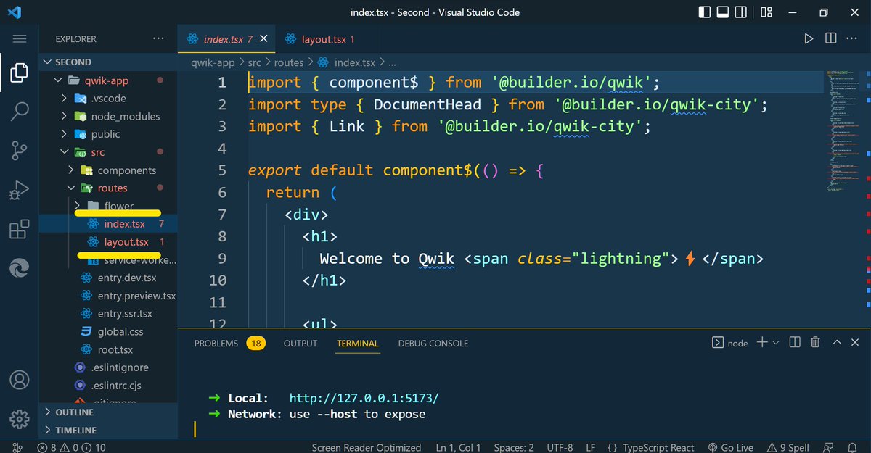
Task: Click the feedback icon in status bar
Action: tap(828, 447)
